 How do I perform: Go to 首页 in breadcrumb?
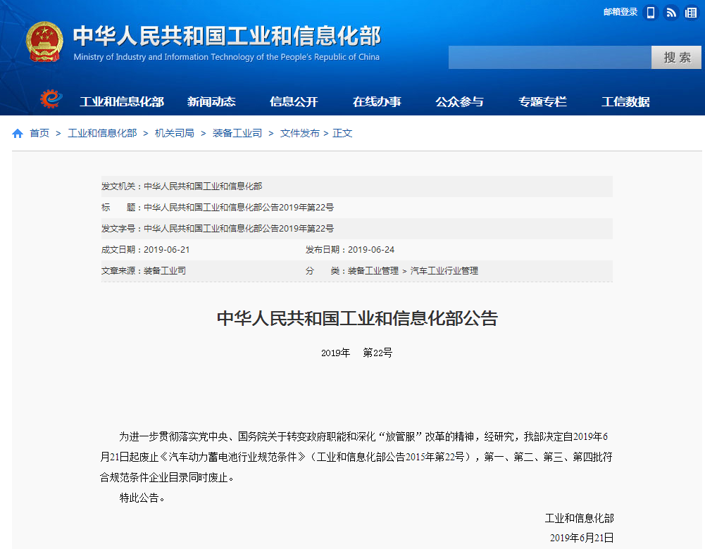[x=39, y=134]
